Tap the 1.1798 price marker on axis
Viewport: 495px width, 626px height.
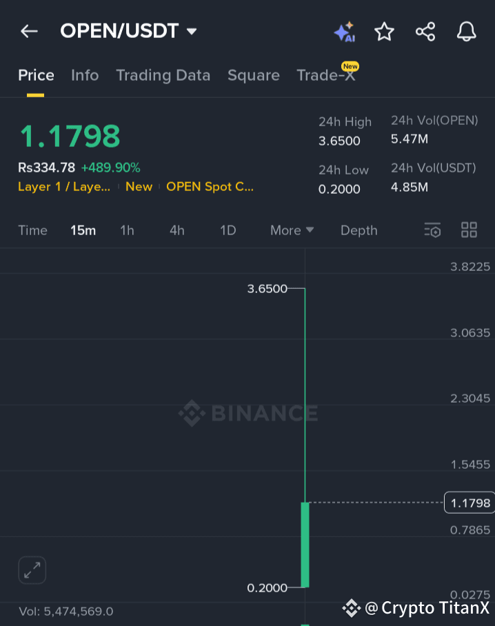(470, 503)
